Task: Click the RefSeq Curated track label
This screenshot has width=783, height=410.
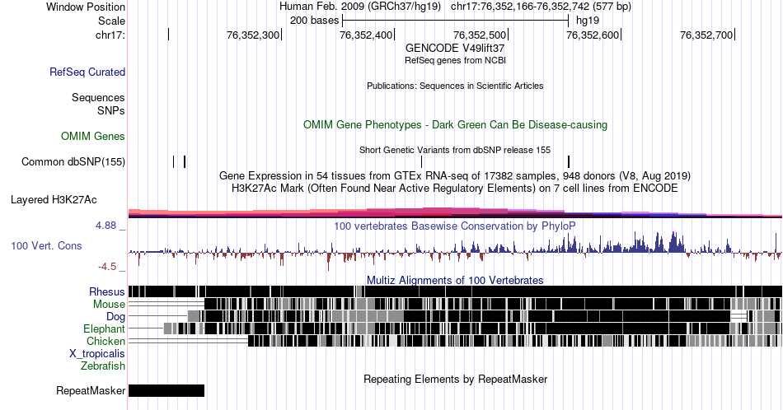Action: coord(87,72)
